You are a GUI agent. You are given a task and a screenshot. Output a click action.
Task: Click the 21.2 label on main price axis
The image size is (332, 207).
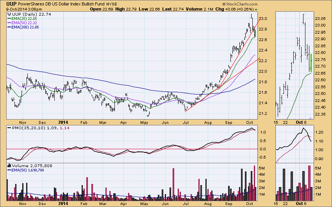pos(263,113)
